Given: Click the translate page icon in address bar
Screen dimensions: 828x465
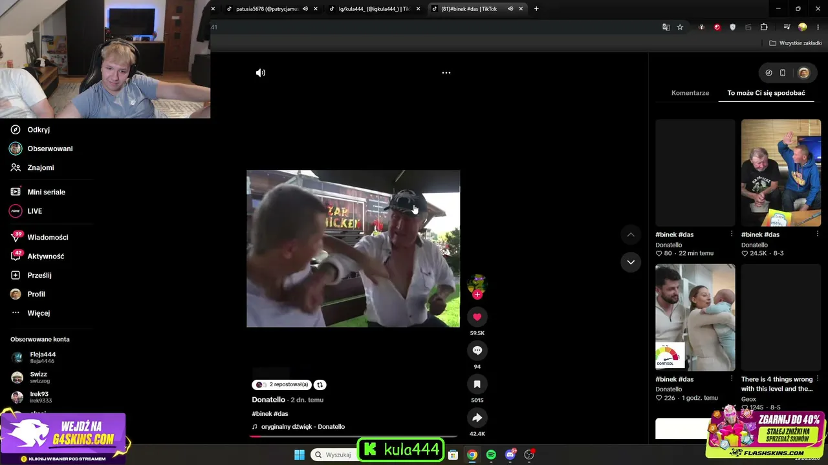Looking at the screenshot, I should click(x=666, y=27).
